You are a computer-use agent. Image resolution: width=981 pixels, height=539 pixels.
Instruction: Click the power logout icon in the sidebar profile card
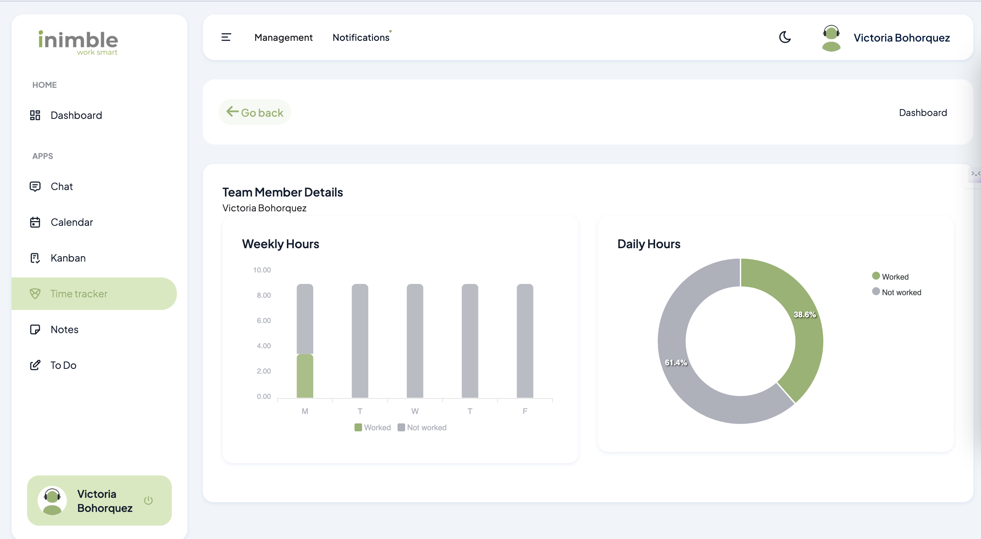(149, 500)
